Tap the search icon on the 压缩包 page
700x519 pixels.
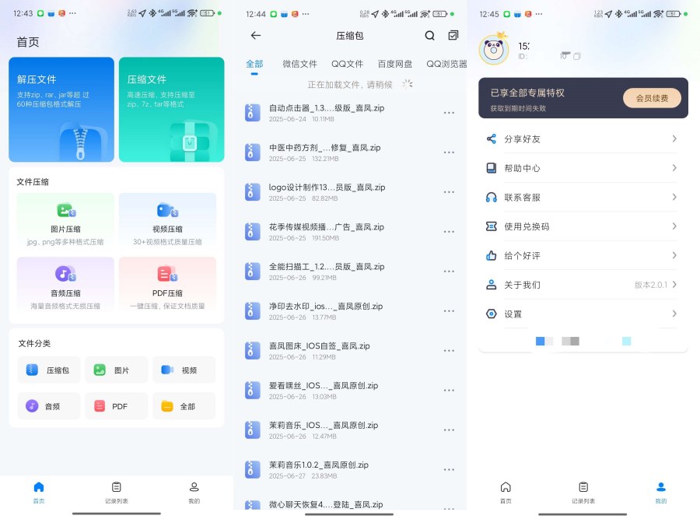(x=429, y=36)
